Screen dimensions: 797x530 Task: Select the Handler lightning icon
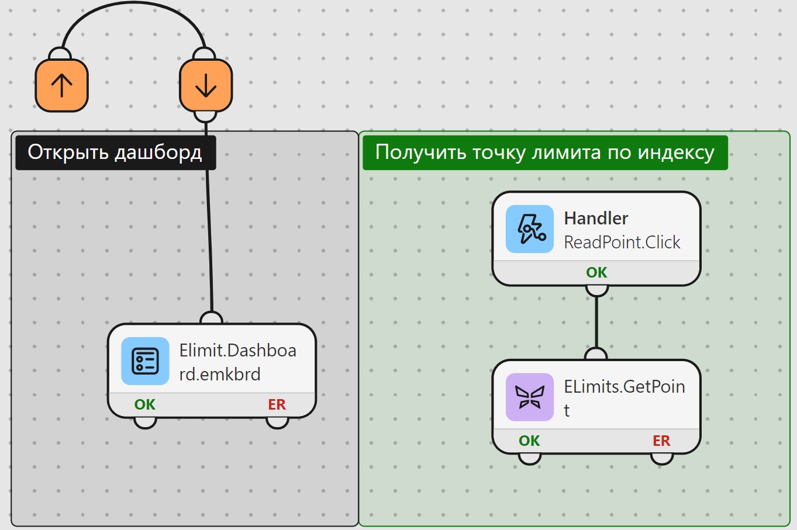point(530,229)
